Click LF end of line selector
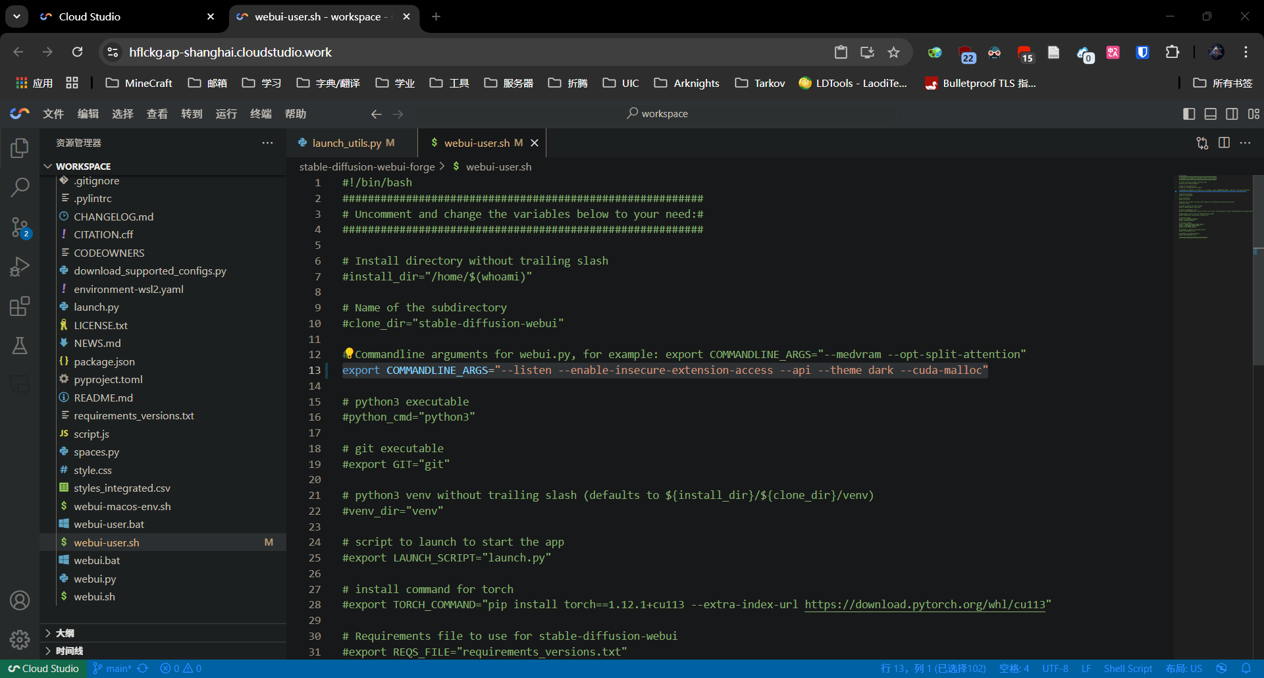1264x678 pixels. tap(1086, 668)
